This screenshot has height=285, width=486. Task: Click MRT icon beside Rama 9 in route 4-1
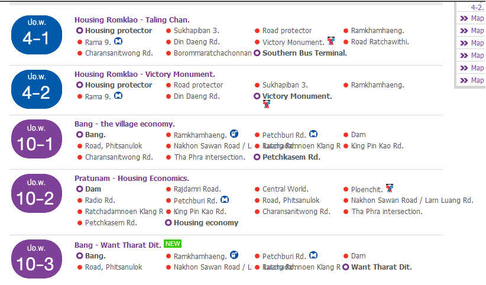point(118,41)
